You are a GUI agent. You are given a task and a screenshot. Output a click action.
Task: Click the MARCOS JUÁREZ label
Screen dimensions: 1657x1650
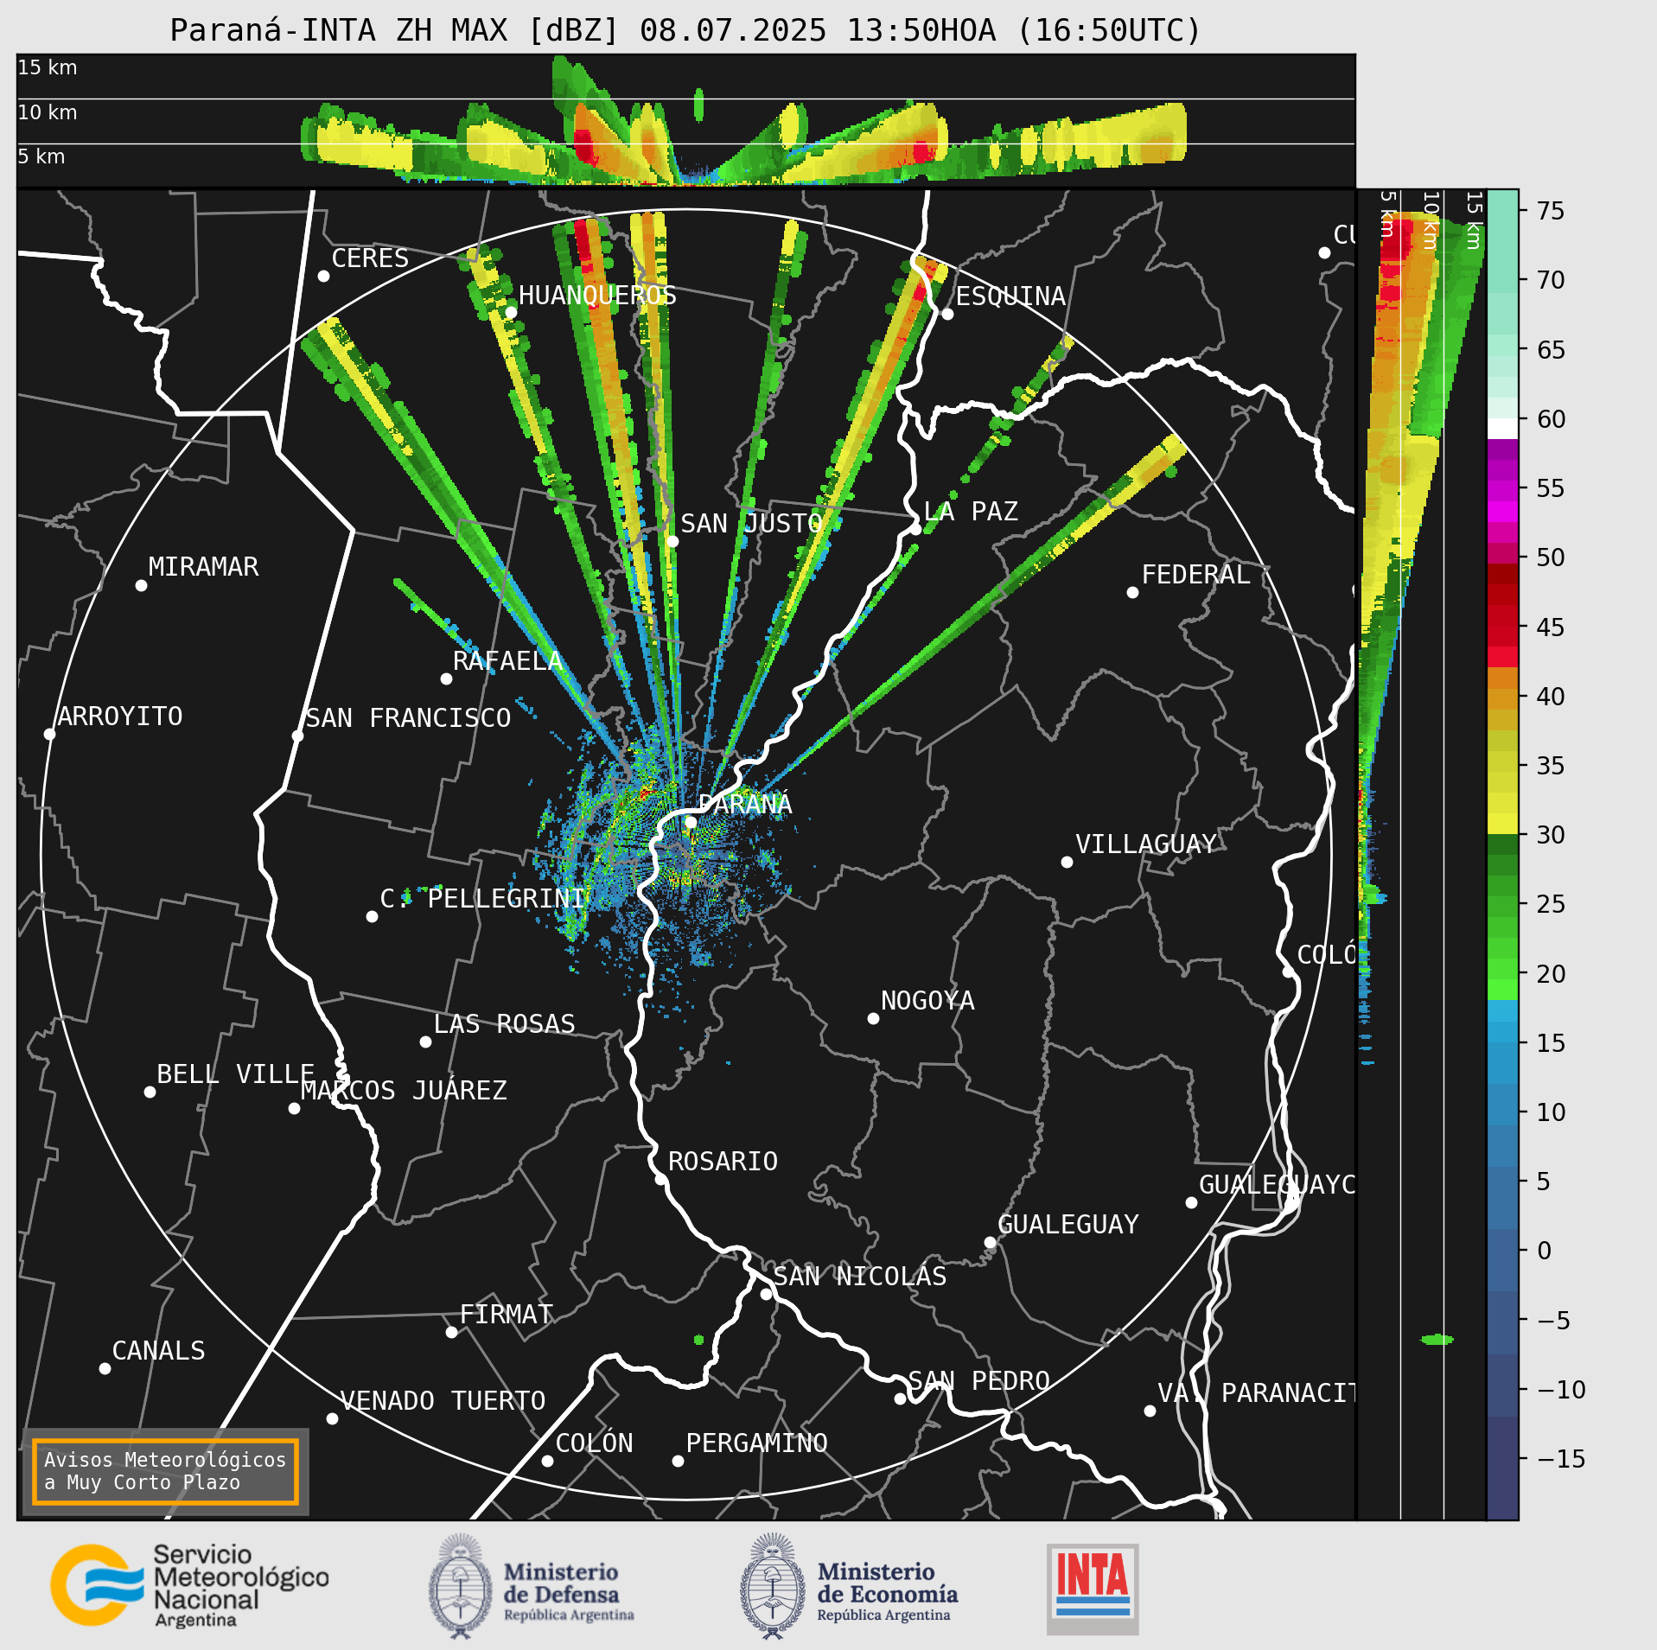pos(404,1090)
